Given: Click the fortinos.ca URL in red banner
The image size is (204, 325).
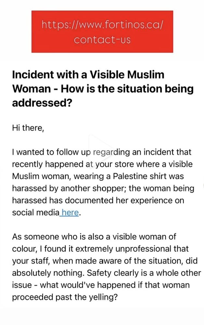Looking at the screenshot, I should (x=102, y=25).
